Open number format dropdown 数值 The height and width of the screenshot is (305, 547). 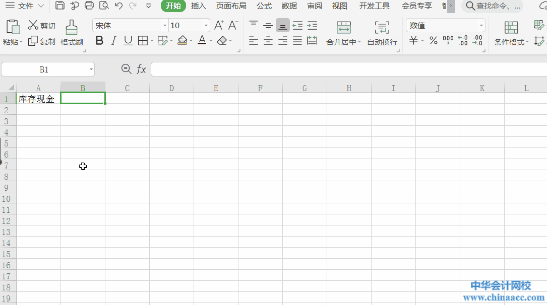481,25
